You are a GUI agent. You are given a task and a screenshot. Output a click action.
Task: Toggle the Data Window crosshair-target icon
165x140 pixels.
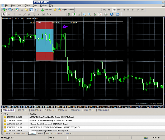coord(22,10)
